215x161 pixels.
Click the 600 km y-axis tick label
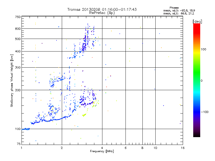coord(18,29)
